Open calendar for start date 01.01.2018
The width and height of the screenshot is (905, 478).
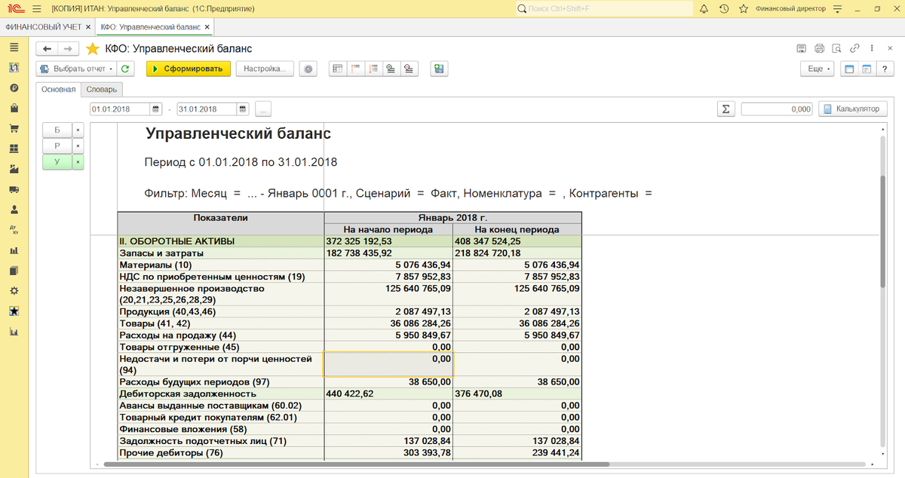pyautogui.click(x=156, y=109)
